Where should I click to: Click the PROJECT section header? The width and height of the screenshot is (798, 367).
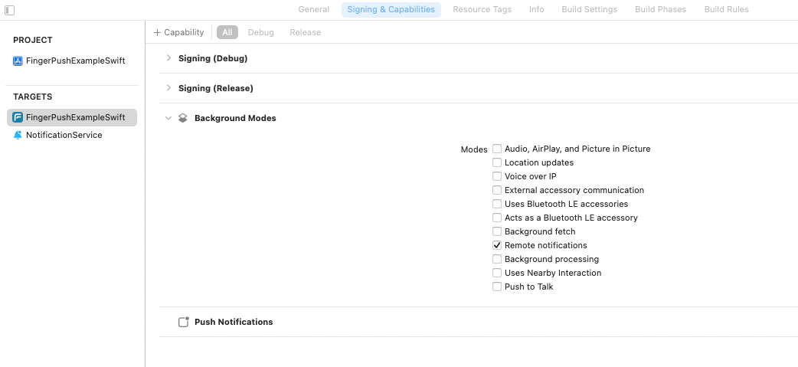(x=33, y=40)
